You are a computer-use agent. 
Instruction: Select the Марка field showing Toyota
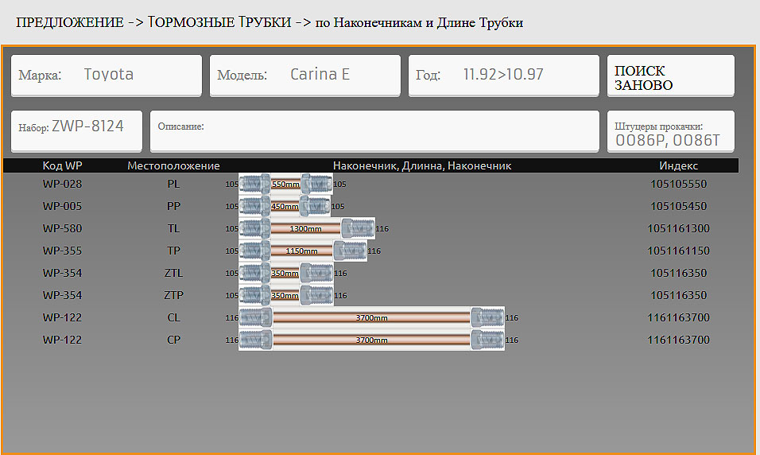(x=107, y=76)
